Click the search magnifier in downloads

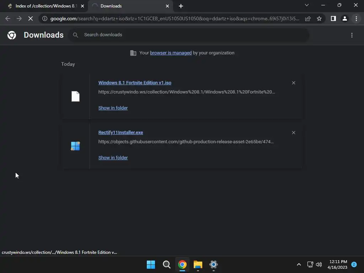click(x=75, y=35)
